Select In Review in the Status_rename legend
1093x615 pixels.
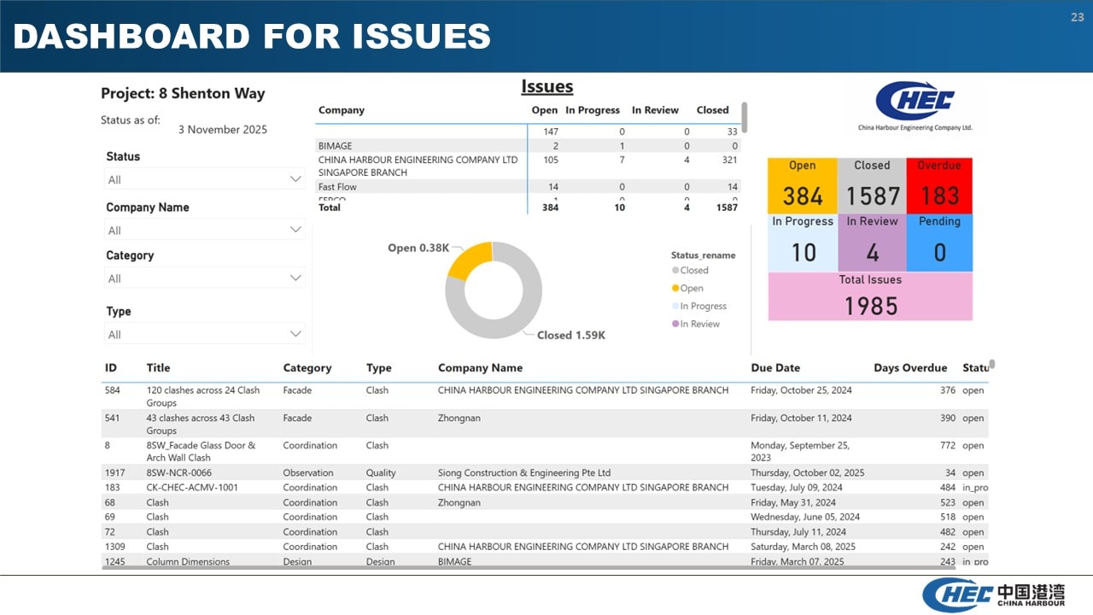coord(696,324)
